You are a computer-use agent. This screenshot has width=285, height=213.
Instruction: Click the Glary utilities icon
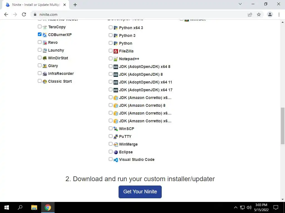(x=45, y=66)
